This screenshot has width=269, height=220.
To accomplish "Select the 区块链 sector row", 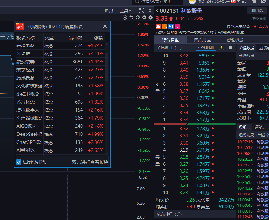I will tap(60, 54).
